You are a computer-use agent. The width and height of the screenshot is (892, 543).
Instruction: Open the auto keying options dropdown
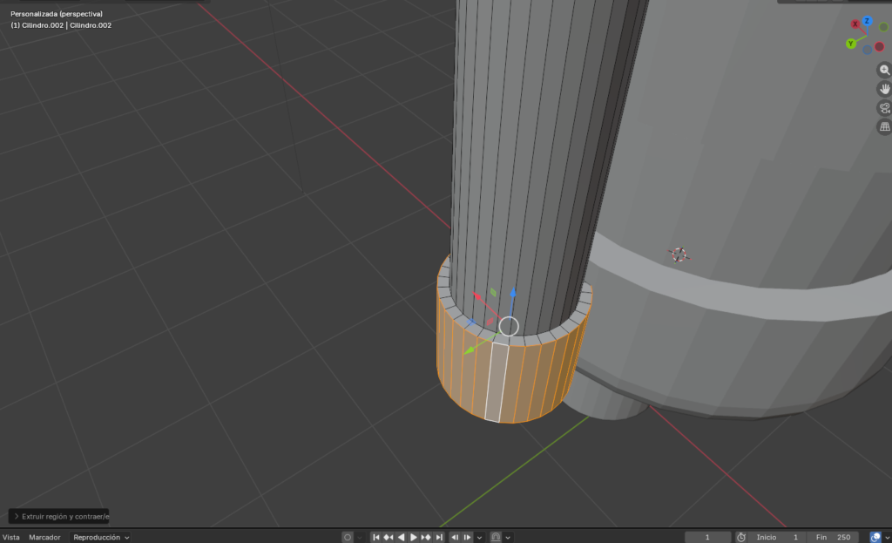point(360,537)
